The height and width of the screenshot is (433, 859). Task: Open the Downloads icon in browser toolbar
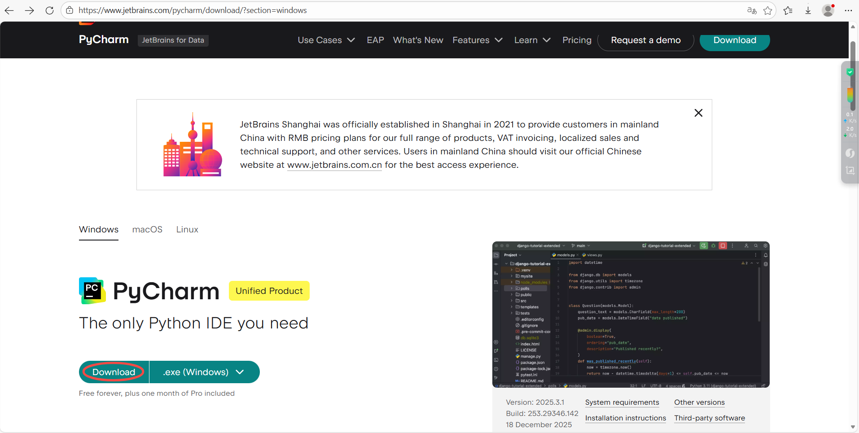pyautogui.click(x=808, y=10)
